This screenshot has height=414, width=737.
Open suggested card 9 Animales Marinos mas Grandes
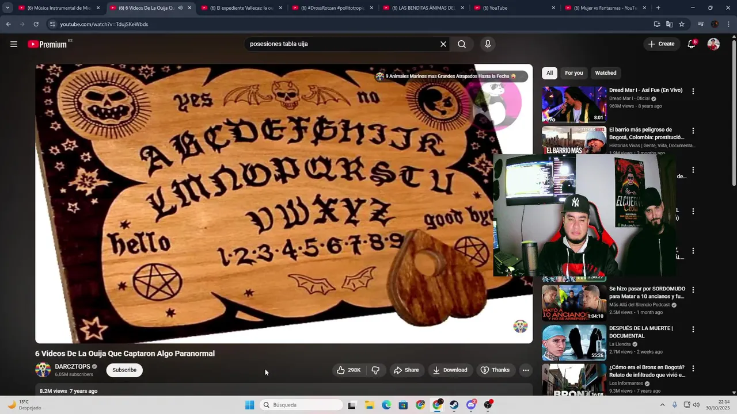click(451, 76)
